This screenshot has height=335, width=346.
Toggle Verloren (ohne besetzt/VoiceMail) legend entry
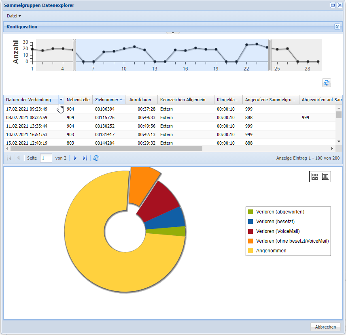289,241
